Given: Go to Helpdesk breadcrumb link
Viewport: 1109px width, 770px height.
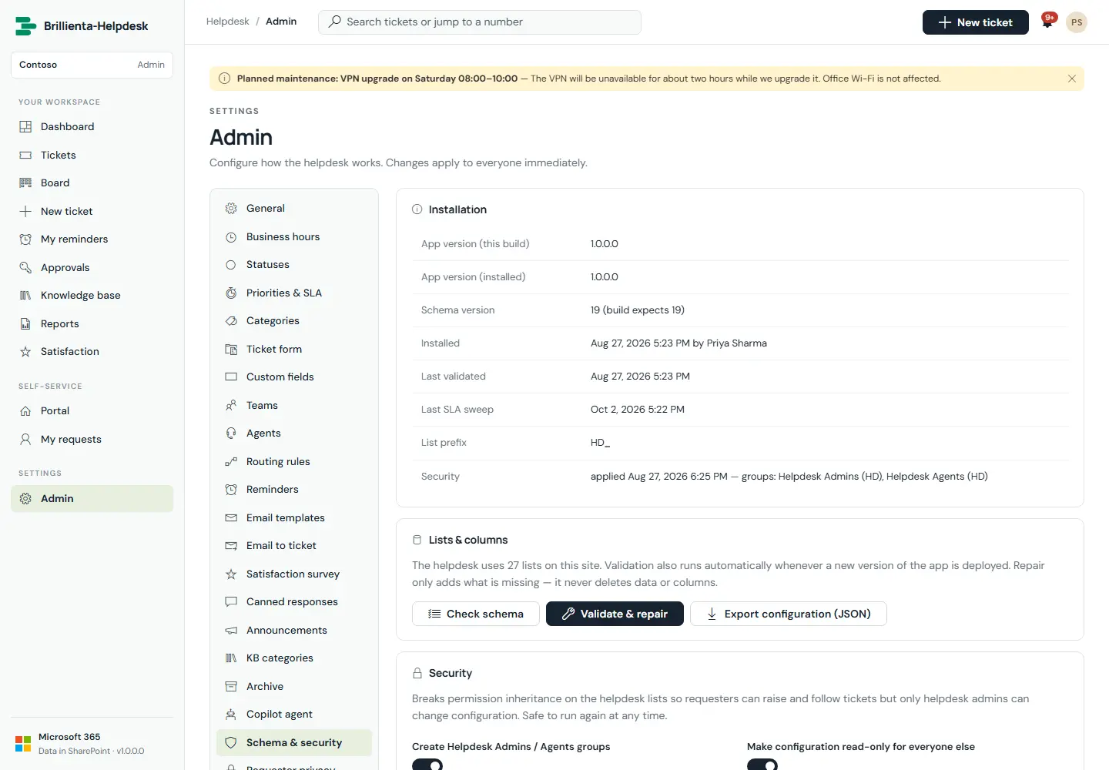Looking at the screenshot, I should pos(227,22).
